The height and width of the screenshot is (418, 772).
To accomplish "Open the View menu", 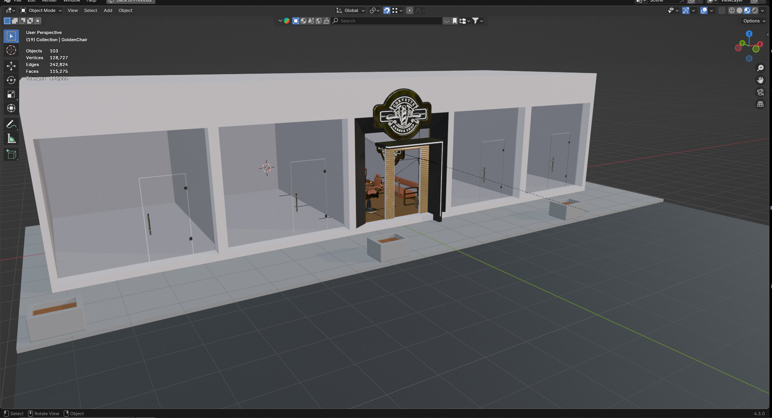I will [x=72, y=11].
